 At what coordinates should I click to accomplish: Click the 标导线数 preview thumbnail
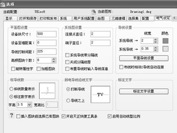[x=47, y=91]
